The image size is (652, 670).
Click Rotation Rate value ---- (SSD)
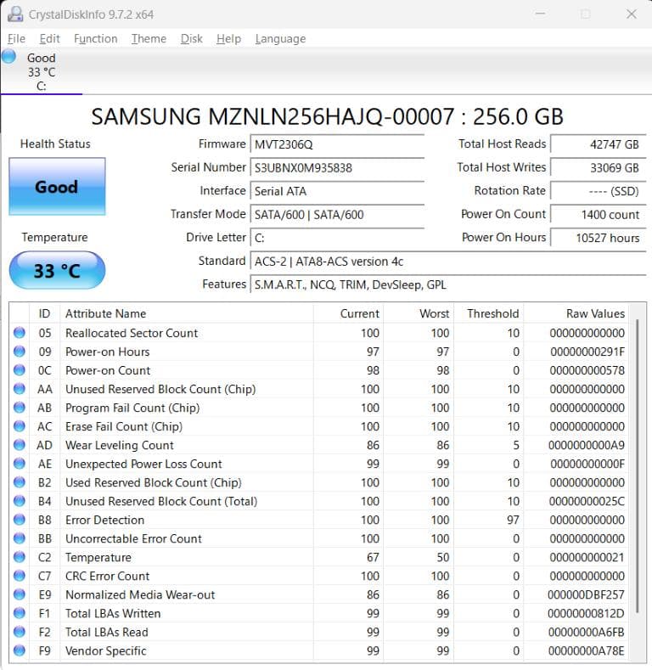599,191
